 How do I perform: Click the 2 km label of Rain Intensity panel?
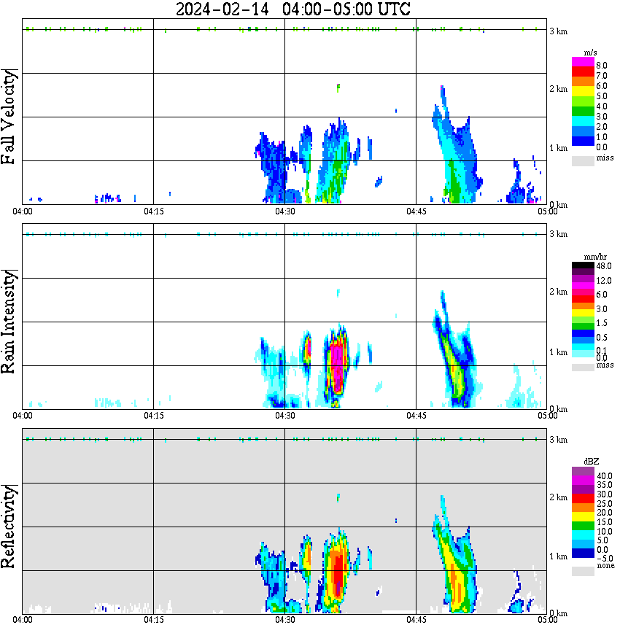click(558, 292)
